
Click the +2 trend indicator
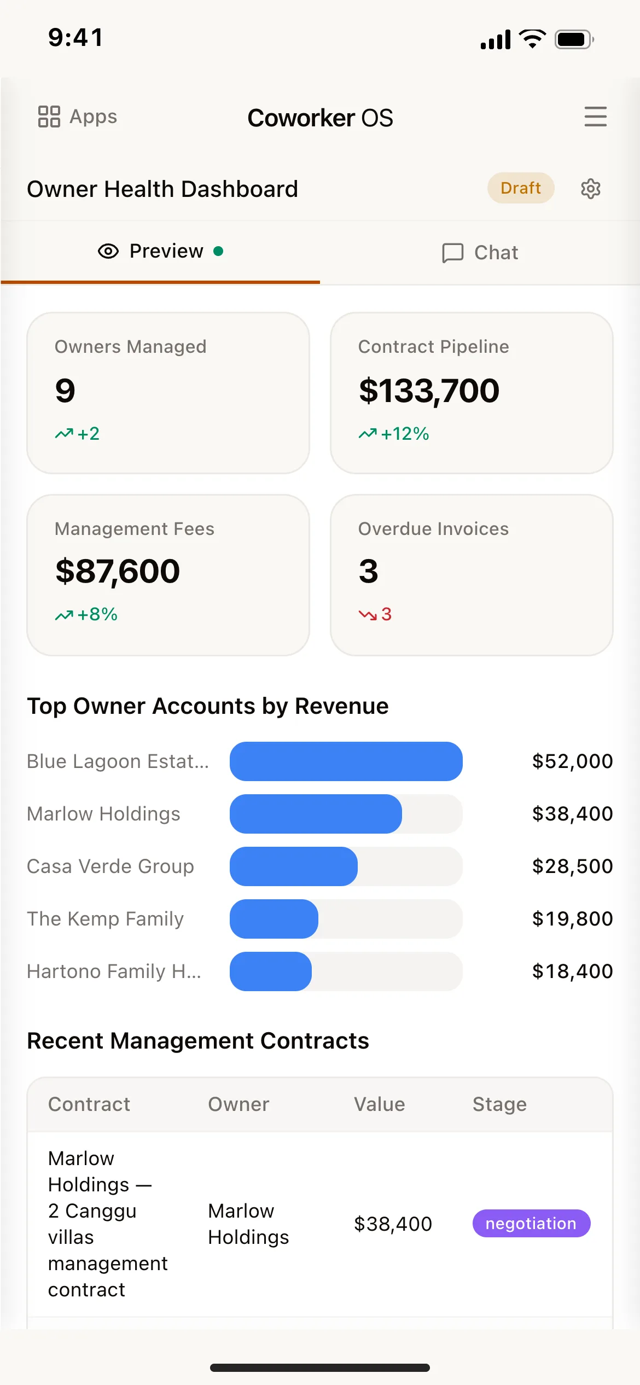77,434
